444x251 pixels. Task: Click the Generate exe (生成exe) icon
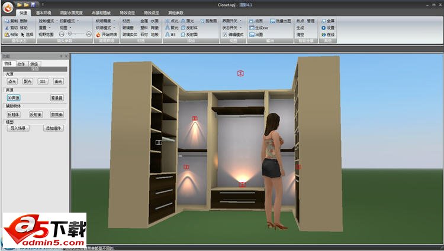(x=252, y=28)
